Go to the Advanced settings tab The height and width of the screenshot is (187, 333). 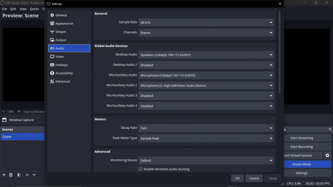(63, 81)
